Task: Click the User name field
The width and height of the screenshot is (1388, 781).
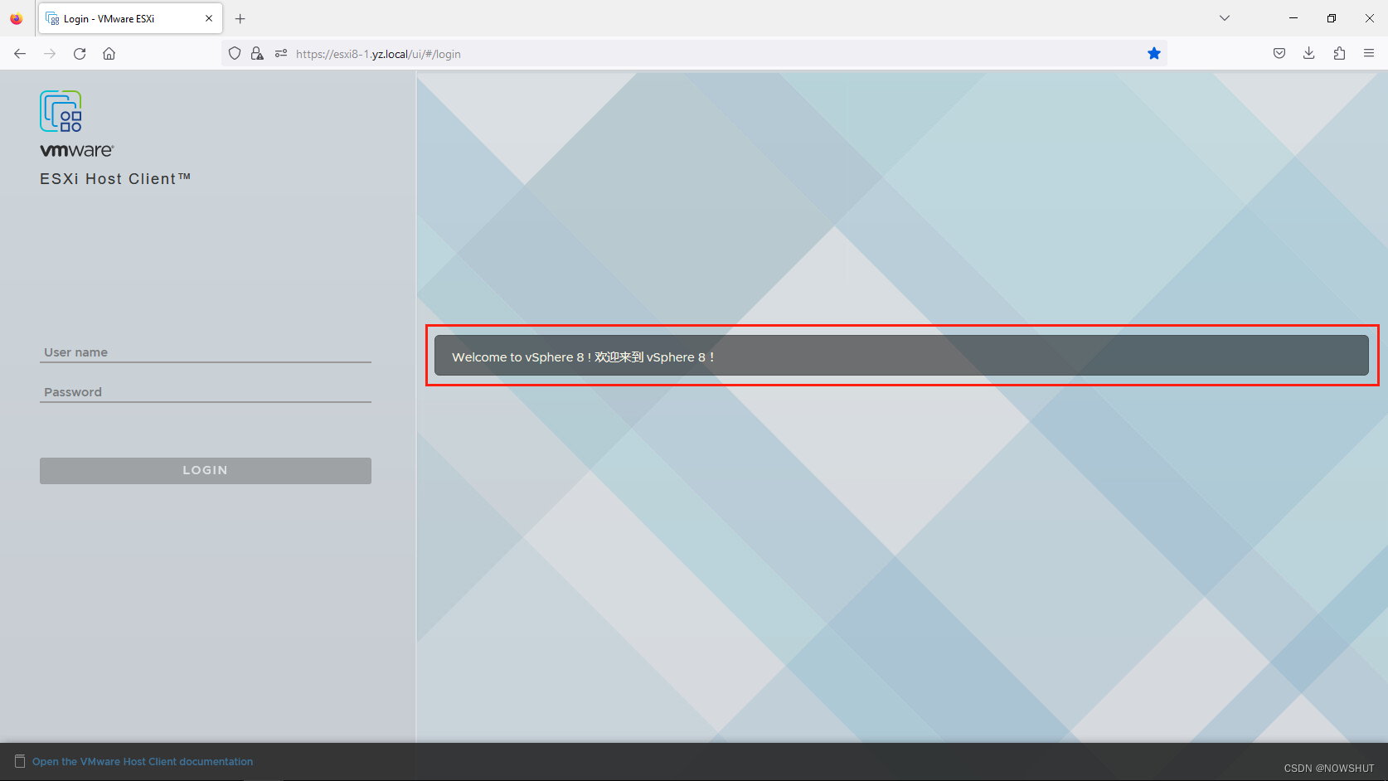Action: [x=206, y=352]
